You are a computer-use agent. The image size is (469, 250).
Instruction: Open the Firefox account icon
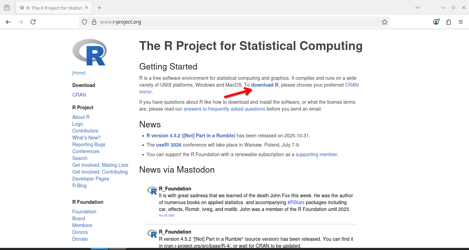pyautogui.click(x=436, y=22)
